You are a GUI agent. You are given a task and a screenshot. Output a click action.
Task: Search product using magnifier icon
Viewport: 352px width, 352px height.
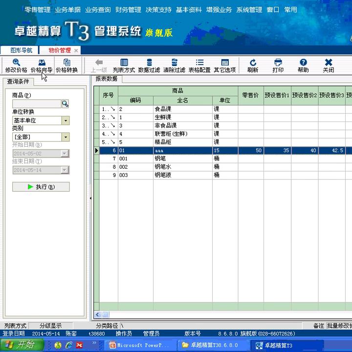(x=65, y=104)
